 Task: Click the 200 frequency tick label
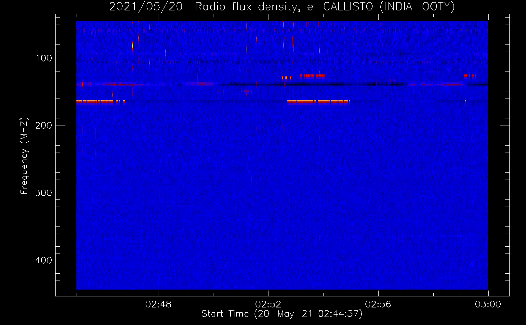pyautogui.click(x=44, y=125)
